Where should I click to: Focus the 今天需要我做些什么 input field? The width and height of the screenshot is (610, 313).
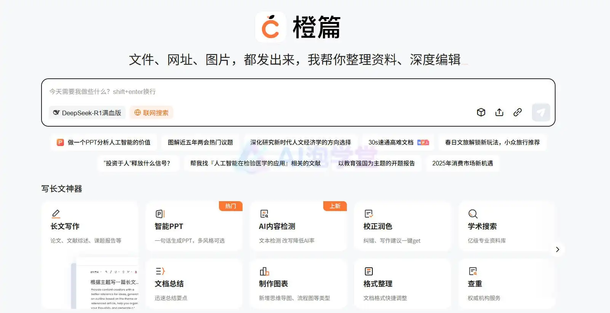[x=298, y=92]
